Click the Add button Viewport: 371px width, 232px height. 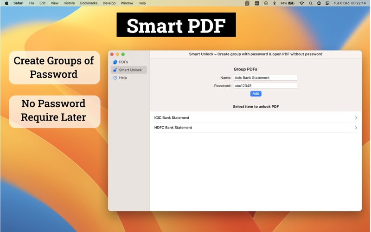256,94
